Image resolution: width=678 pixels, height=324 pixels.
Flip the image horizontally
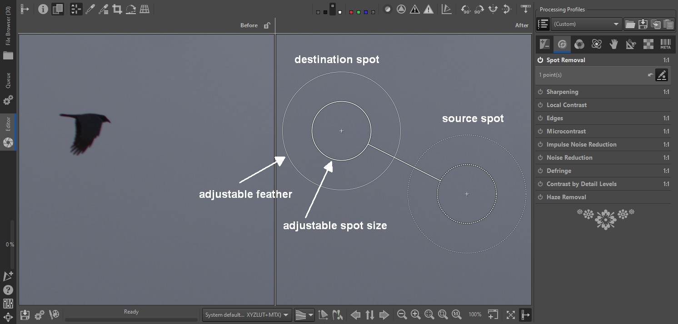click(493, 9)
